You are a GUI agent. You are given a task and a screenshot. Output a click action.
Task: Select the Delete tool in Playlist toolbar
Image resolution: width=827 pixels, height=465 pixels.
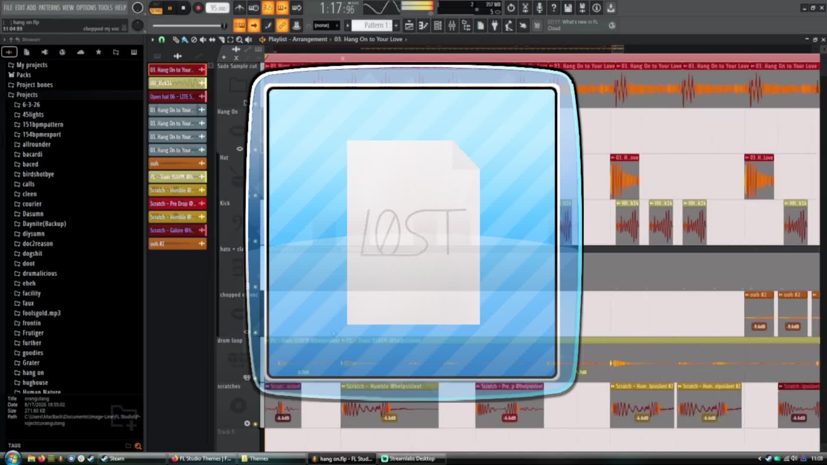pos(194,40)
